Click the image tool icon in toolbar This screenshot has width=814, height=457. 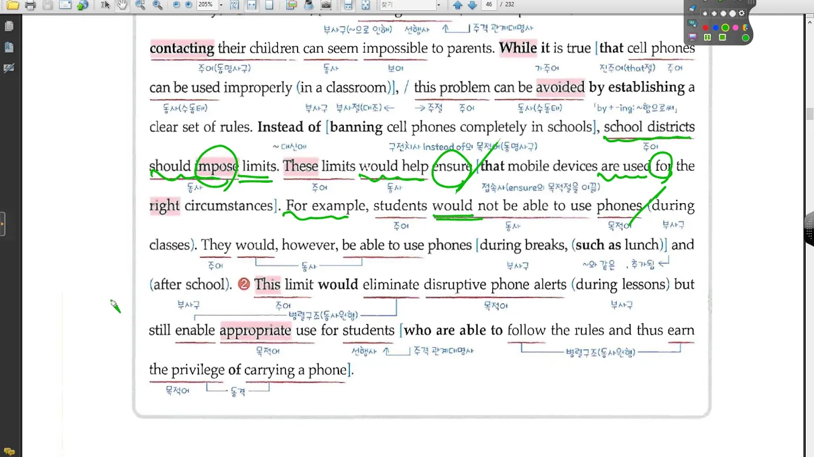tap(291, 5)
